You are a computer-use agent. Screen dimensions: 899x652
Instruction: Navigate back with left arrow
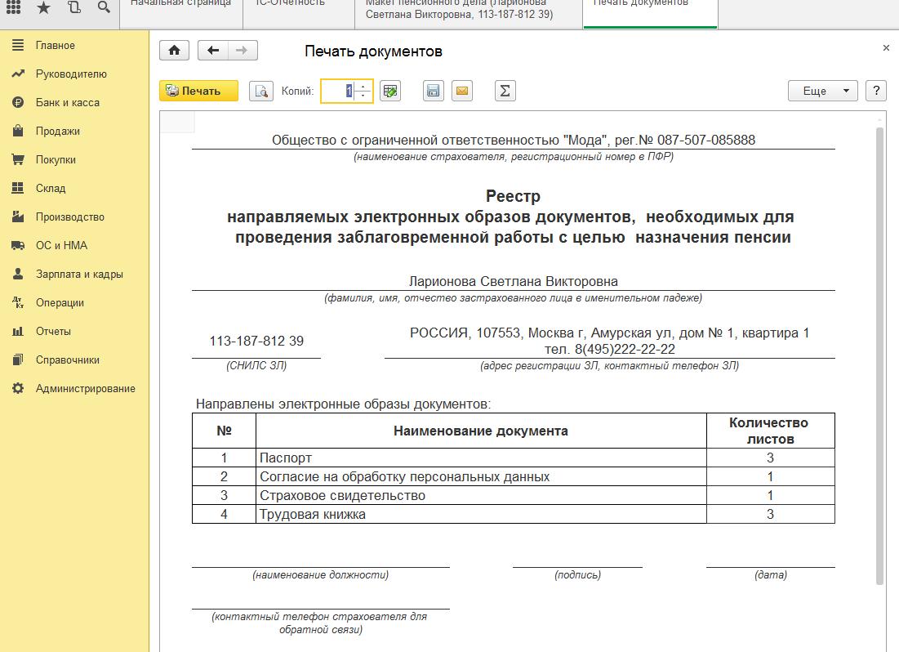coord(213,51)
